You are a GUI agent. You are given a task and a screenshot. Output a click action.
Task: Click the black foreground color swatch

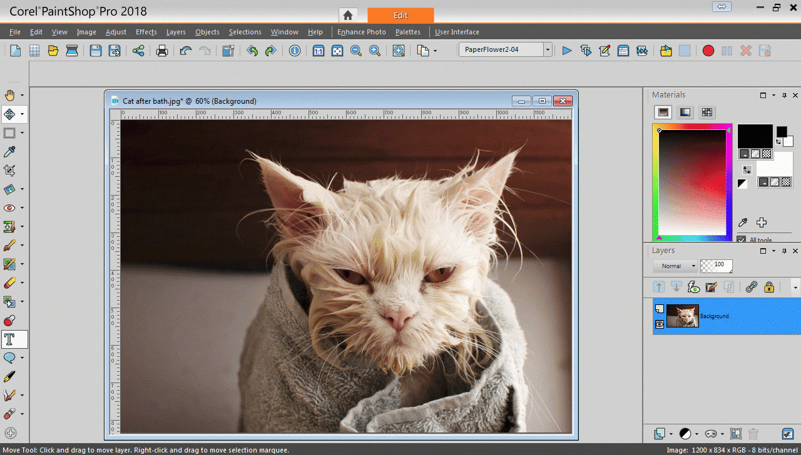point(755,136)
